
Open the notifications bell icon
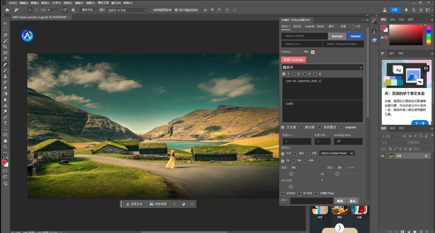(406, 10)
